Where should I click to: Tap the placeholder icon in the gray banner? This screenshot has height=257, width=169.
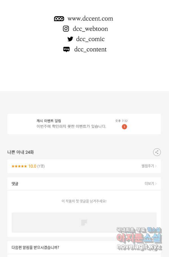coord(84,222)
